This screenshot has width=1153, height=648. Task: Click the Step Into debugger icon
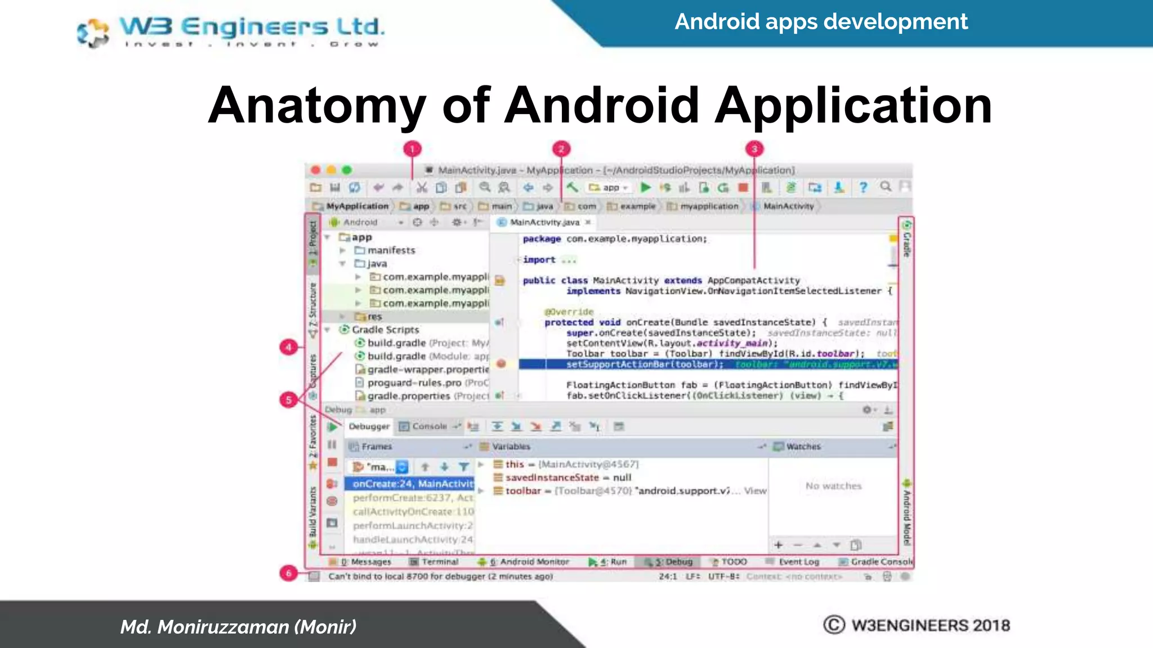[516, 426]
